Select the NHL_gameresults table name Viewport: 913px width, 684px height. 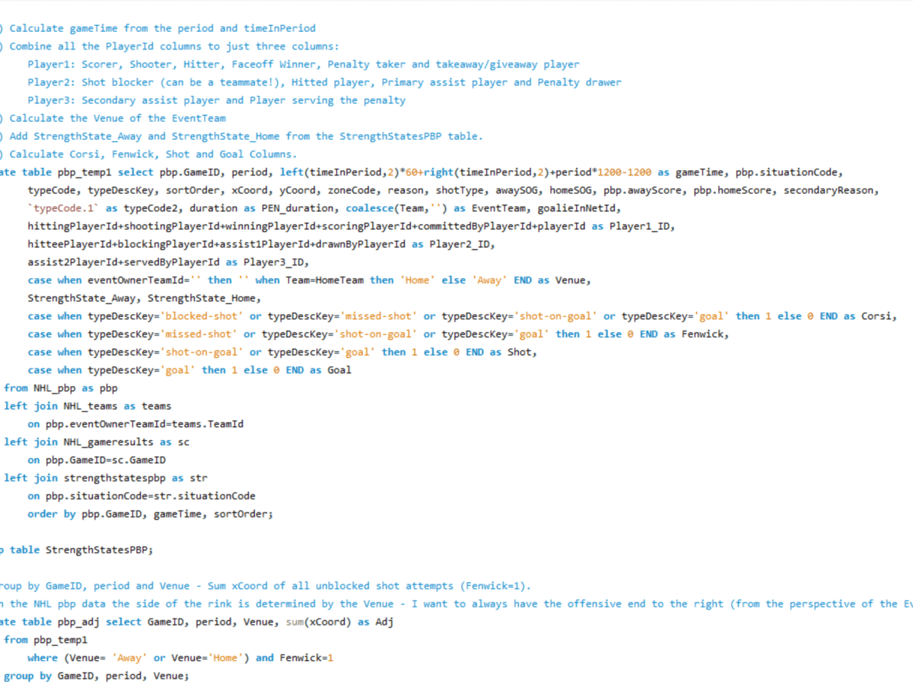[x=107, y=442]
